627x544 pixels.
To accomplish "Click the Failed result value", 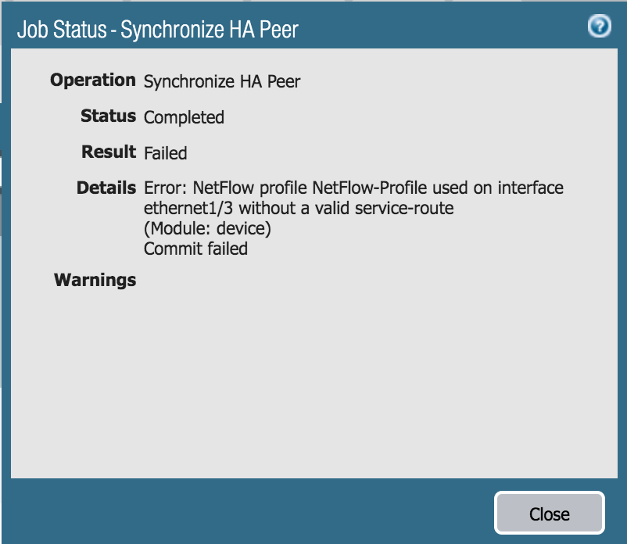I will pos(166,153).
